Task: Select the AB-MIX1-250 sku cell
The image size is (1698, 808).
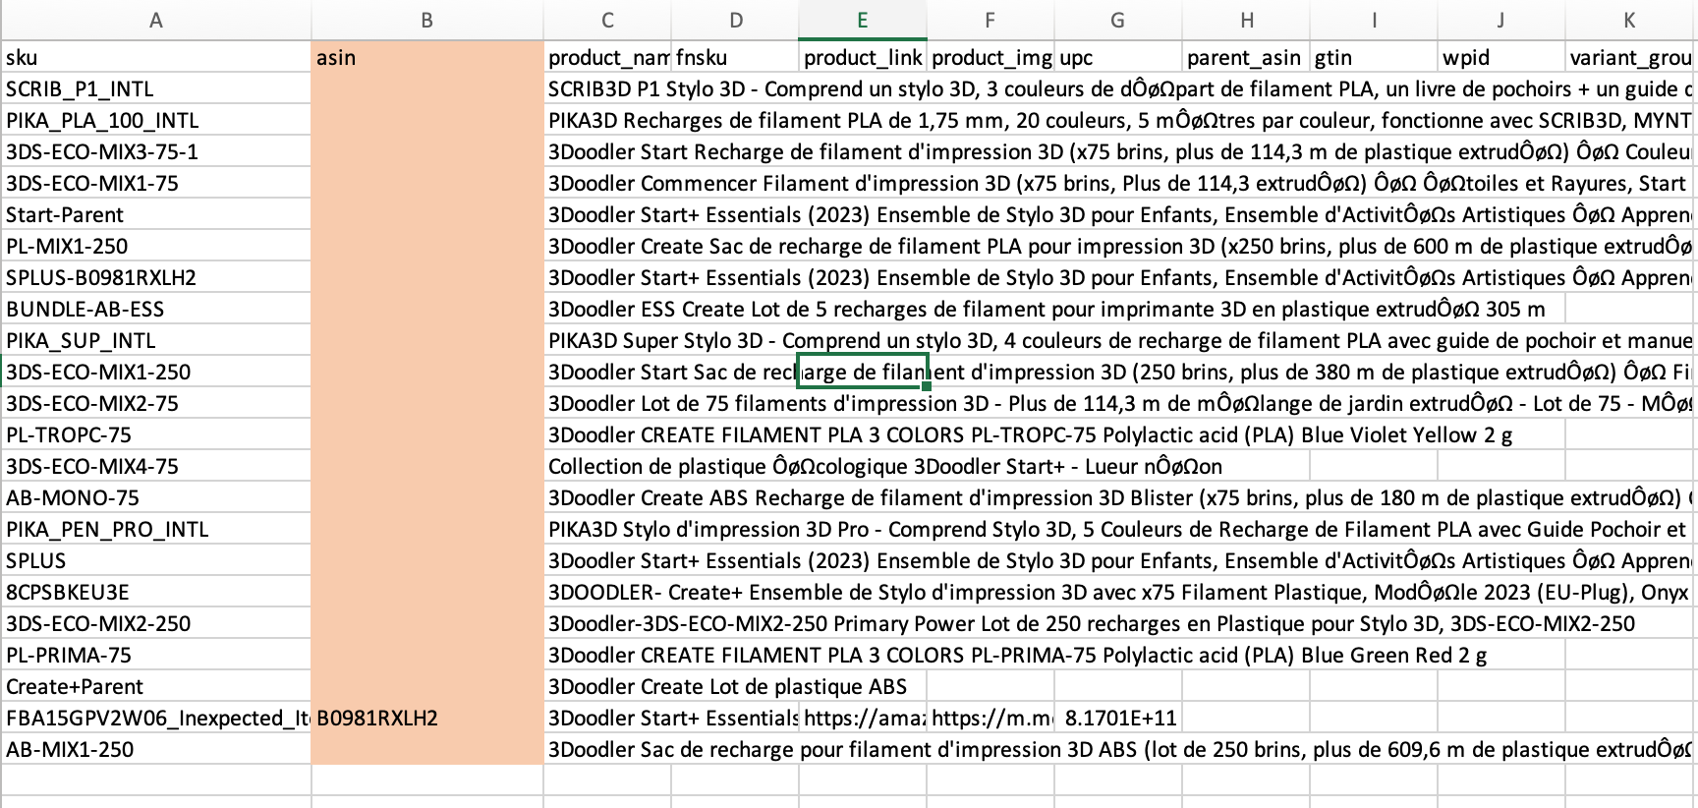Action: coord(155,750)
